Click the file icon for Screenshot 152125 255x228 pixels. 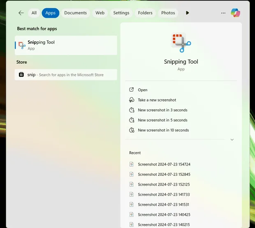131,184
